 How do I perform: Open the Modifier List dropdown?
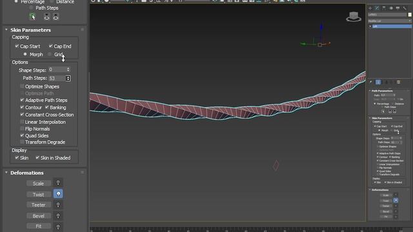pos(390,21)
